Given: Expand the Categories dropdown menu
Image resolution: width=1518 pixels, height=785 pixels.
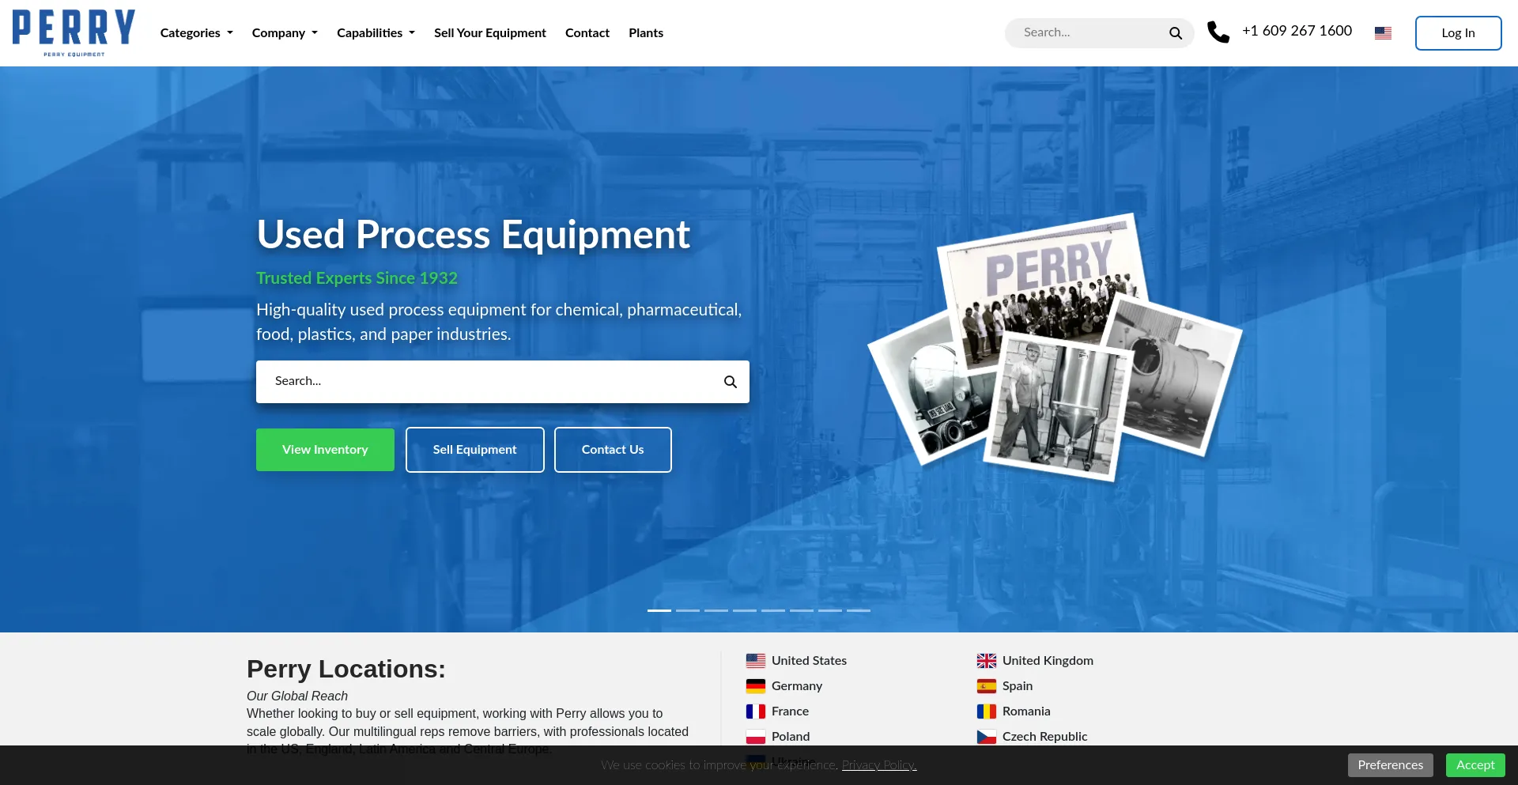Looking at the screenshot, I should coord(196,33).
